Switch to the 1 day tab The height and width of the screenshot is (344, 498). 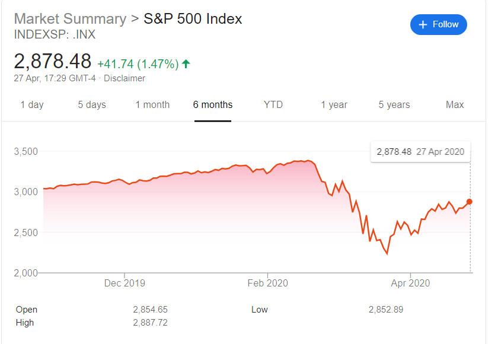pos(32,104)
